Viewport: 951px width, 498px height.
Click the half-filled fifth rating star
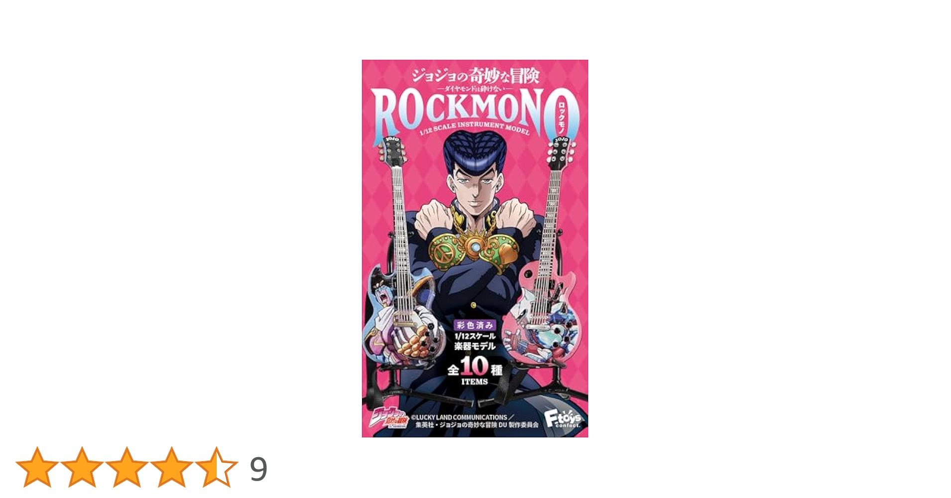[x=217, y=467]
